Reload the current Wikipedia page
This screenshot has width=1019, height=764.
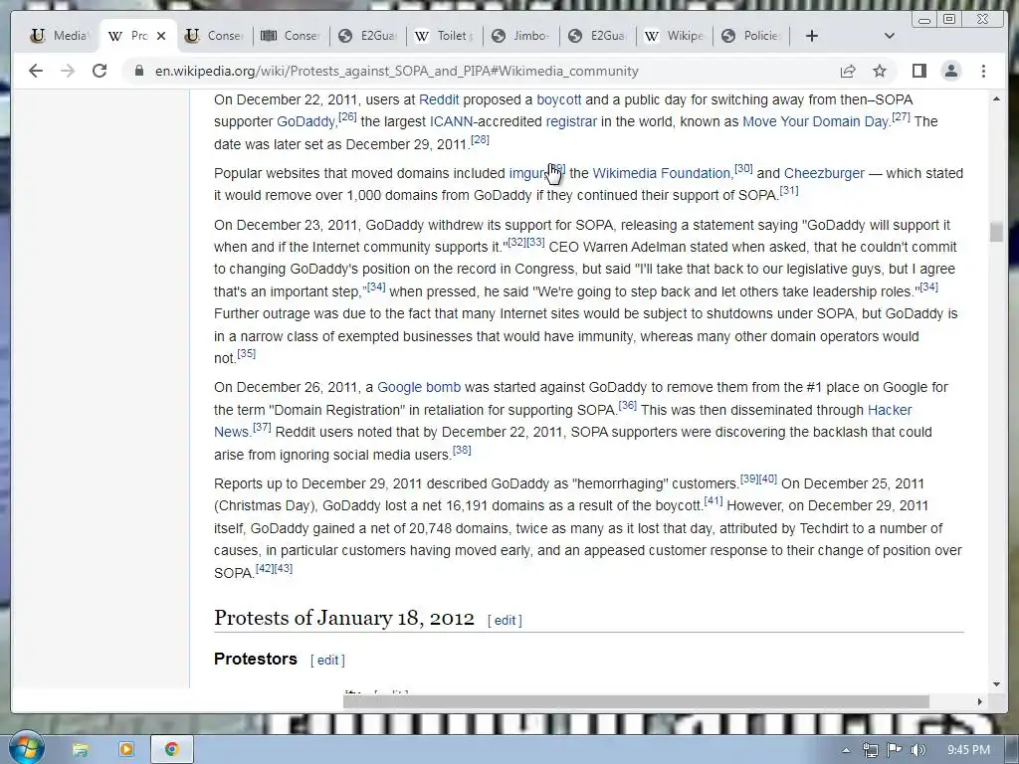[x=100, y=71]
